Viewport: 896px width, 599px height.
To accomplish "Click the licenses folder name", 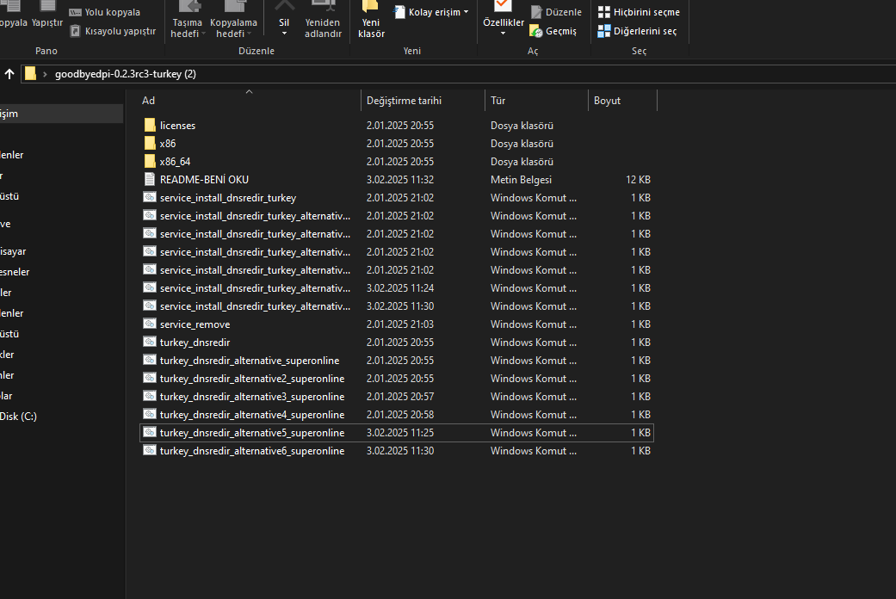I will [177, 126].
